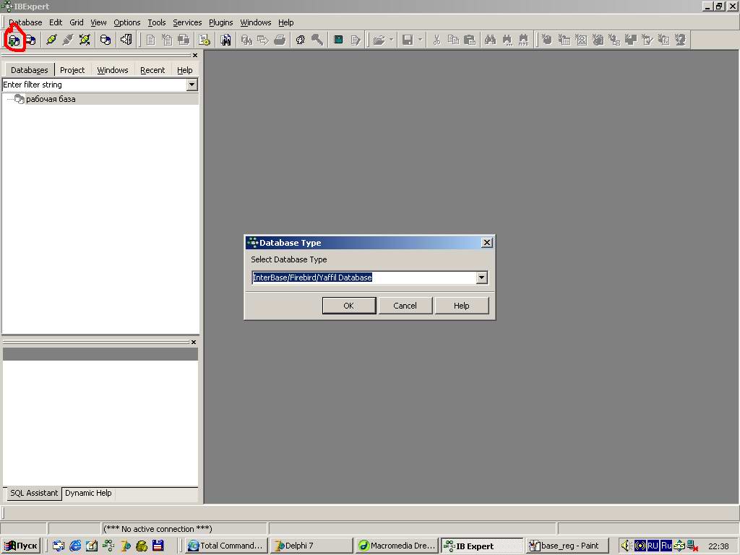
Task: Click the Cut scissors toolbar icon
Action: (x=436, y=40)
